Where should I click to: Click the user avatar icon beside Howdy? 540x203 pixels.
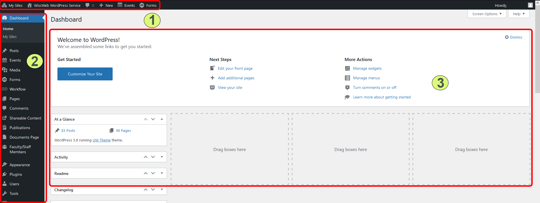(530, 5)
